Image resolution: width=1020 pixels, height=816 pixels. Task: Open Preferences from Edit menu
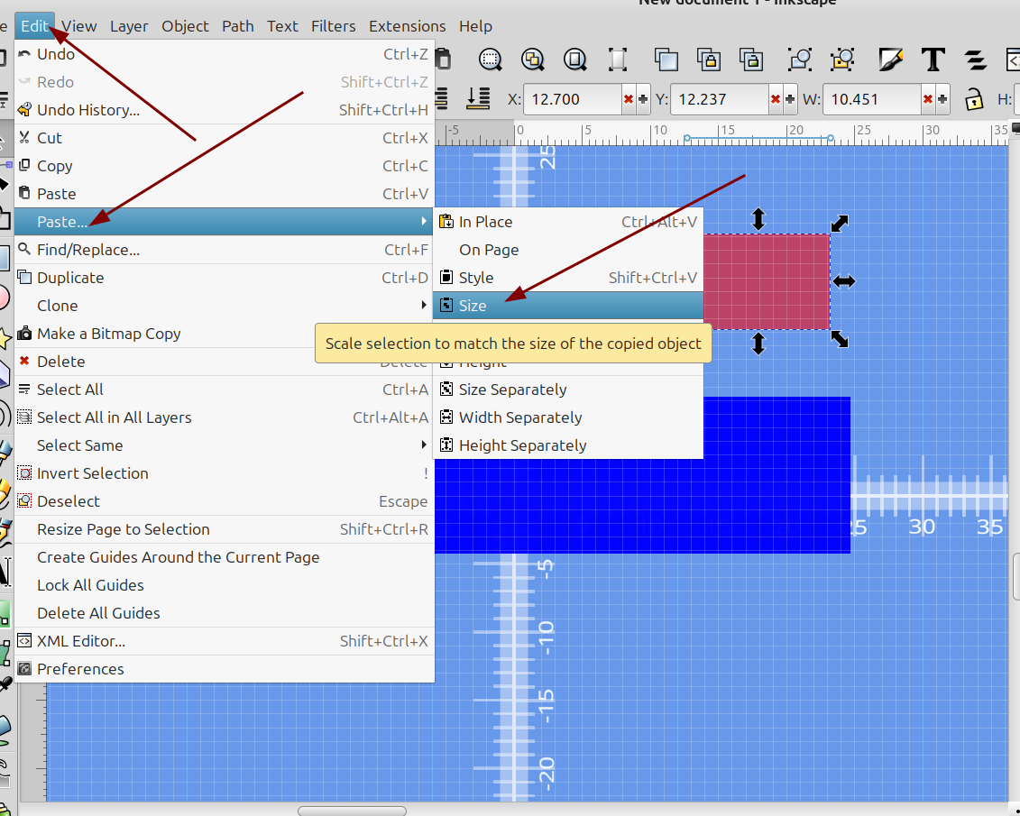click(x=80, y=669)
